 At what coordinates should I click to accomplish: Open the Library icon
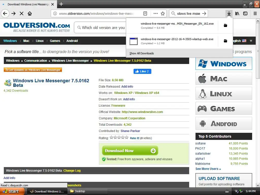[237, 13]
